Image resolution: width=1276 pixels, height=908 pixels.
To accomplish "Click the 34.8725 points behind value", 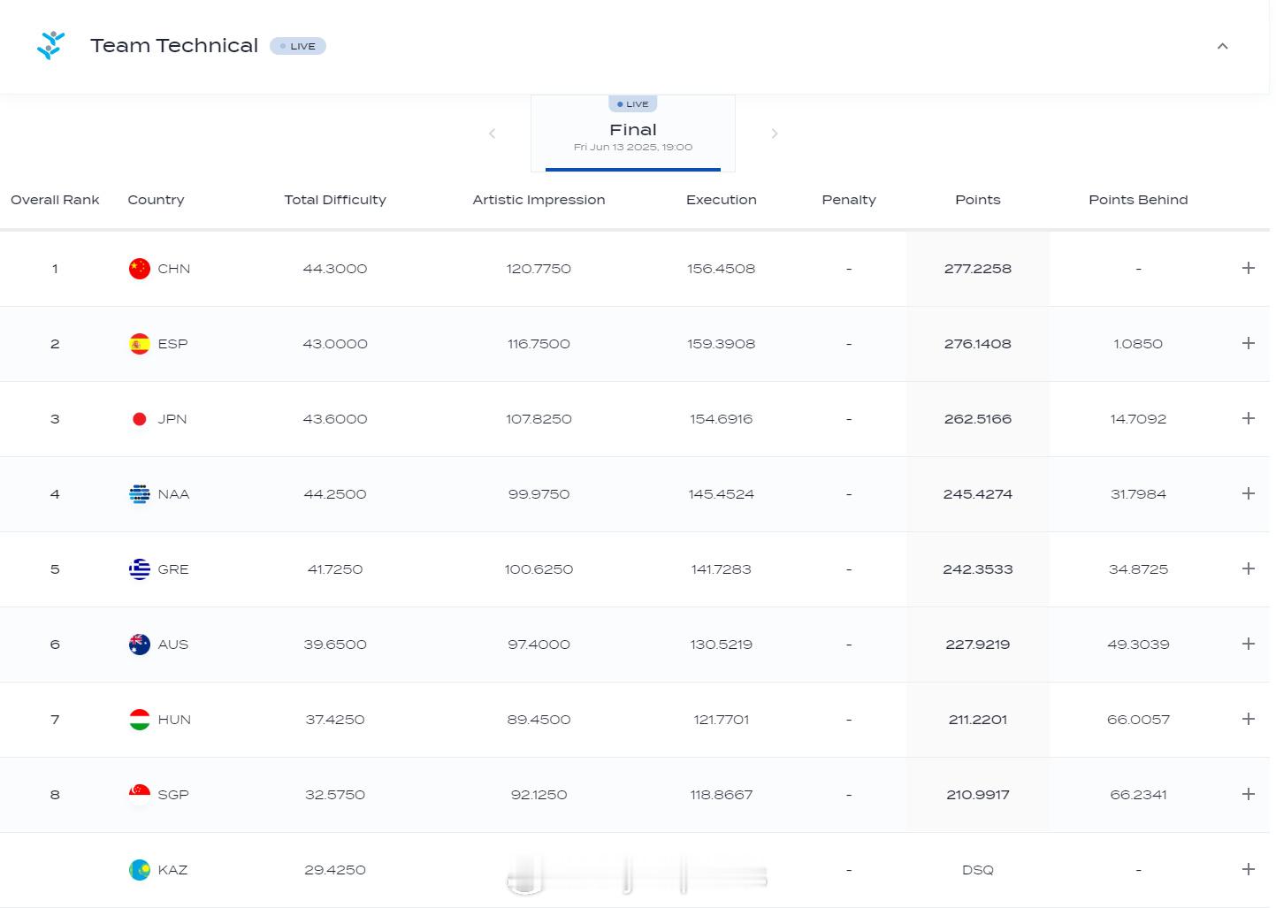I will click(1138, 569).
